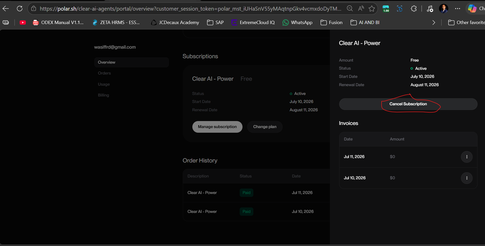Open the ODEX Manual V1.1 bookmark
The image size is (485, 246).
pyautogui.click(x=58, y=23)
